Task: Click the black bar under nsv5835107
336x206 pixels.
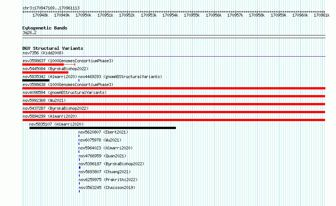Action: click(x=103, y=128)
